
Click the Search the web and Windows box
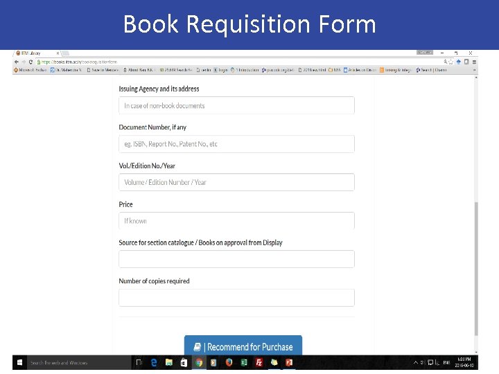coord(79,362)
